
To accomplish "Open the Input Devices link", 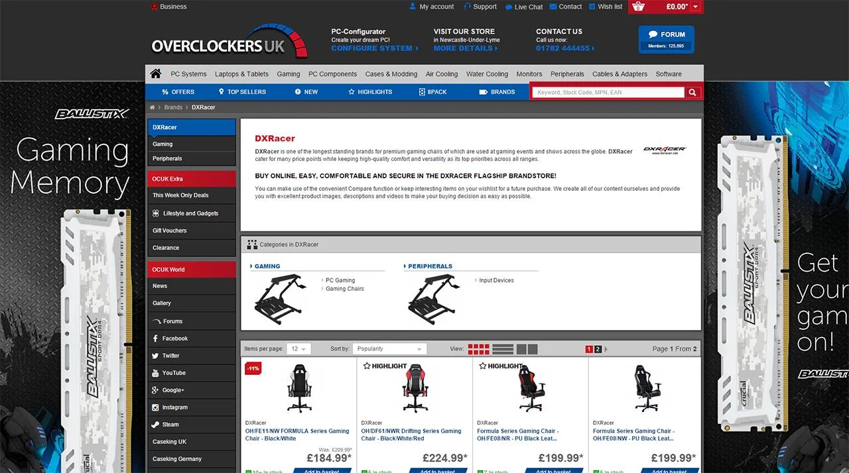I will tap(496, 280).
